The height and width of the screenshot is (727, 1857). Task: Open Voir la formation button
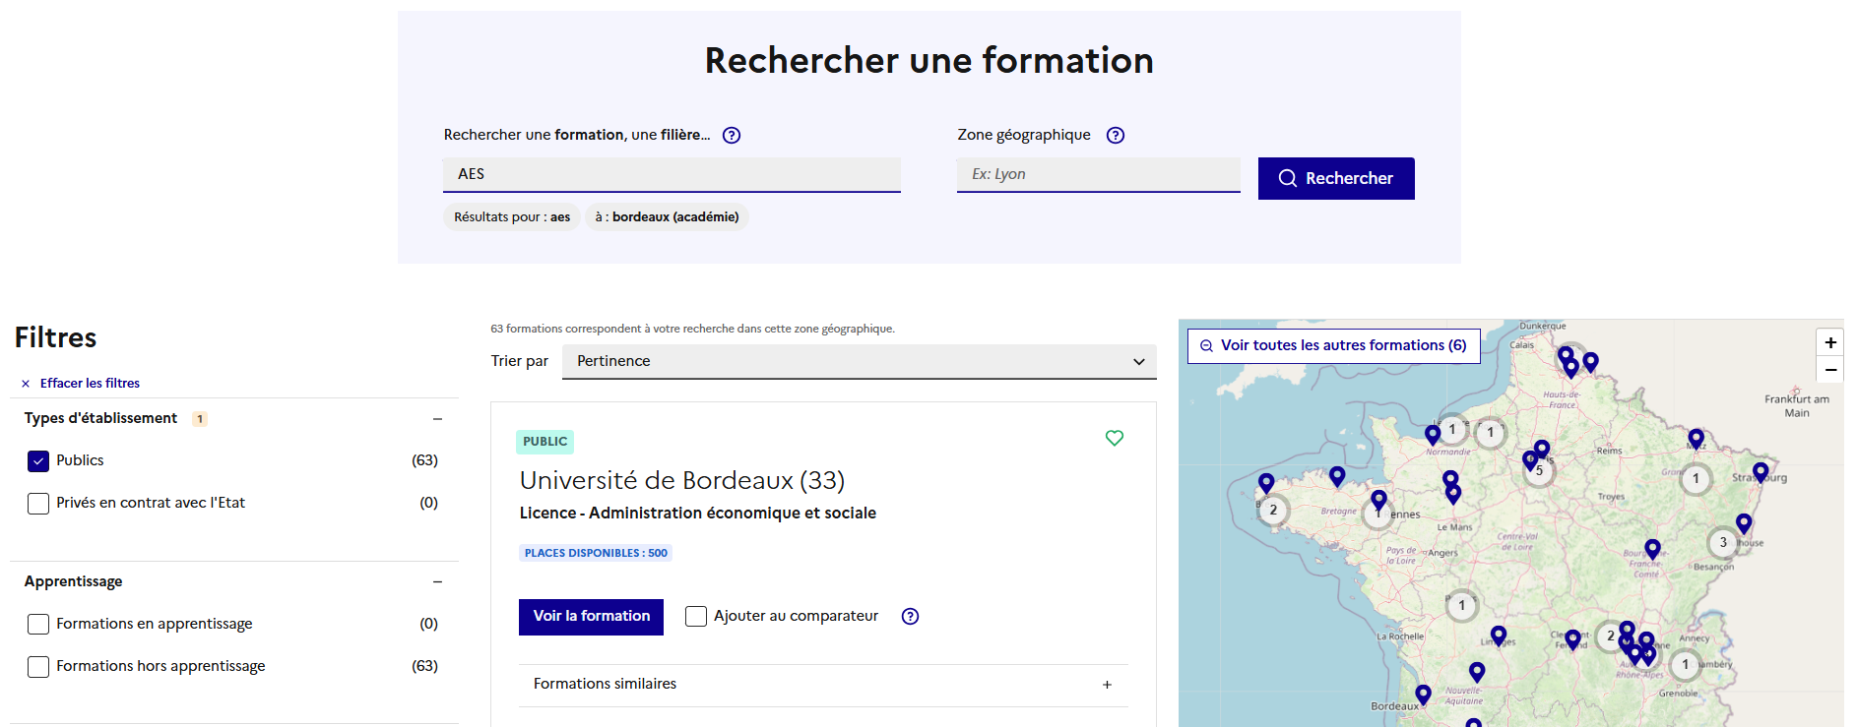[x=591, y=617]
